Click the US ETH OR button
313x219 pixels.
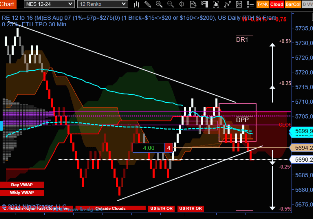click(161, 208)
